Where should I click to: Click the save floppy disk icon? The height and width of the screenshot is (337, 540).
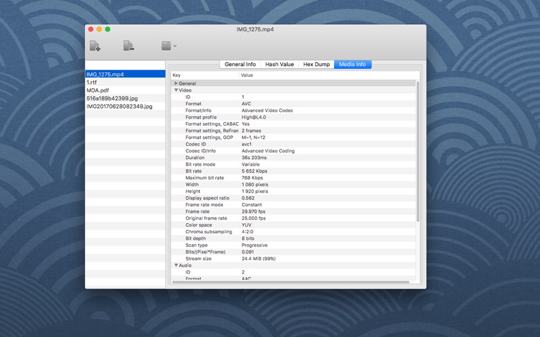point(166,46)
